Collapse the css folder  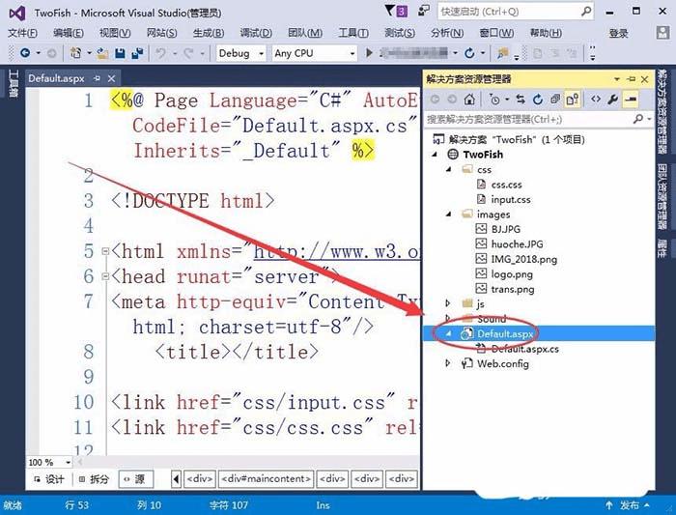tap(448, 169)
